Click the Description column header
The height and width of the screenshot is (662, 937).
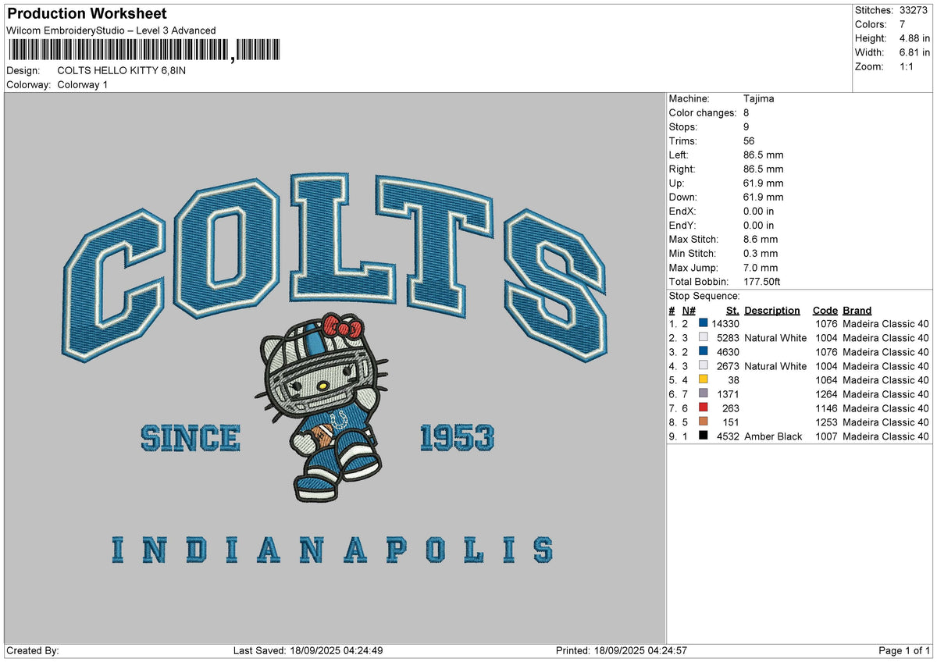[x=772, y=310]
